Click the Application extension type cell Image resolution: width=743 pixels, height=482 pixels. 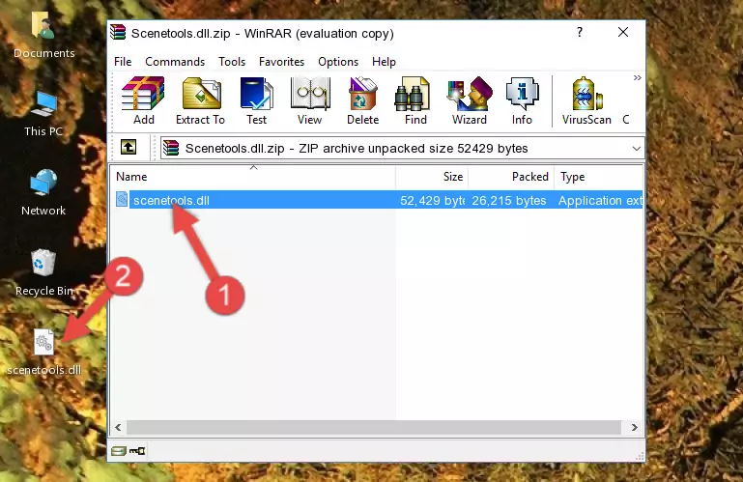(600, 201)
